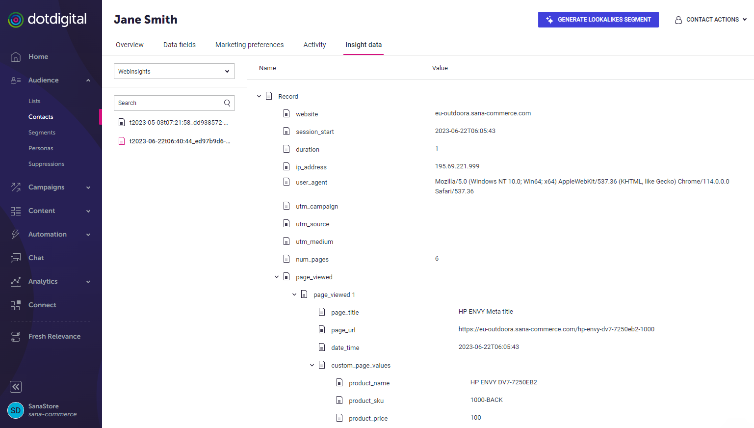
Task: Collapse the Record tree node
Action: (x=259, y=96)
